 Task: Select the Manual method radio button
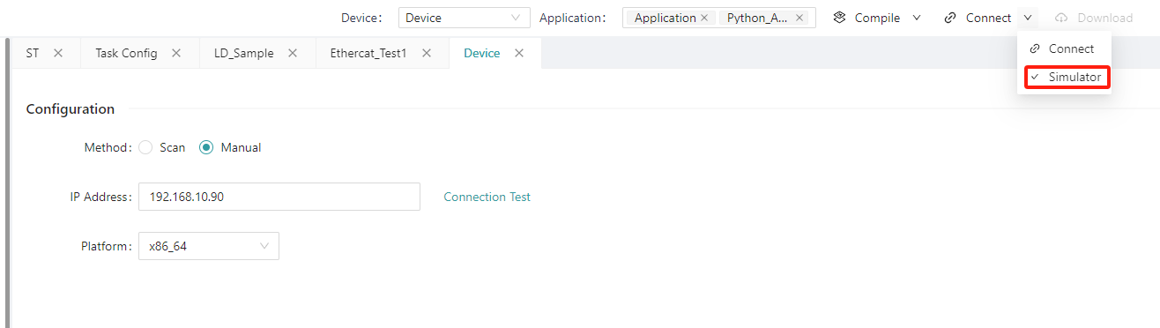point(206,147)
